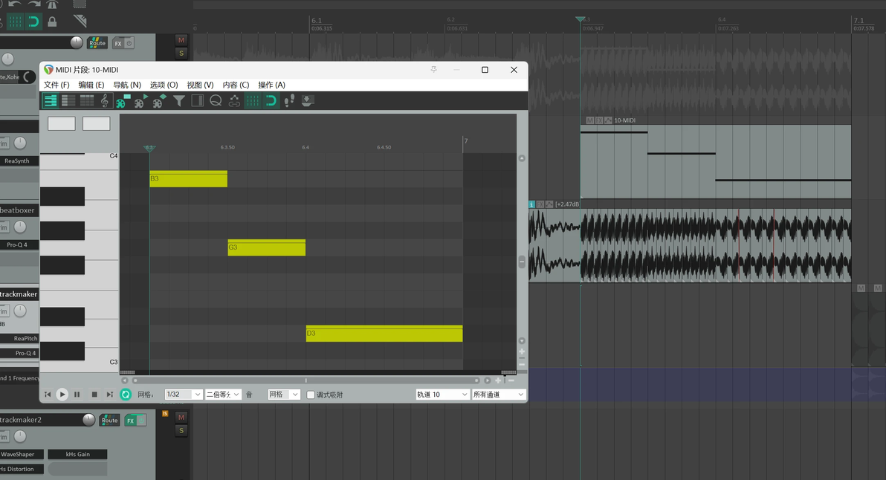Viewport: 886px width, 480px height.
Task: Toggle snap magnet in MIDI editor toolbar
Action: tap(271, 100)
